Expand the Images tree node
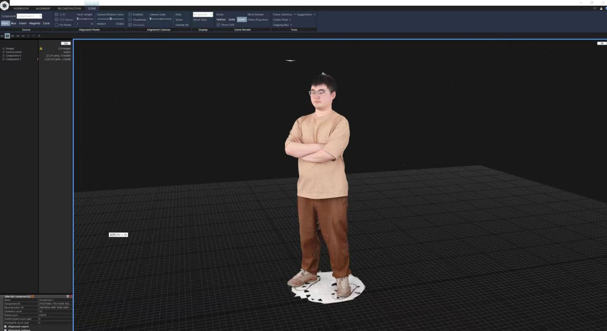This screenshot has width=607, height=331. pyautogui.click(x=3, y=48)
